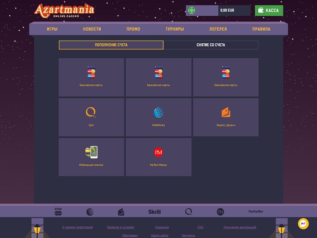The height and width of the screenshot is (238, 317).
Task: Open the Получение выигрышей link
Action: point(240,227)
